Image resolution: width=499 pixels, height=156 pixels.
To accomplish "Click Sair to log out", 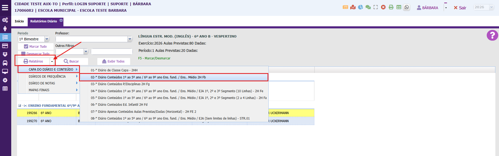I will click(x=460, y=8).
